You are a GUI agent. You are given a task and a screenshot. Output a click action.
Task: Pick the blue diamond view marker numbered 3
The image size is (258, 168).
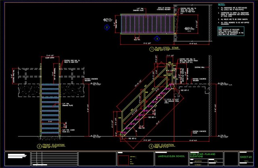tap(157, 39)
